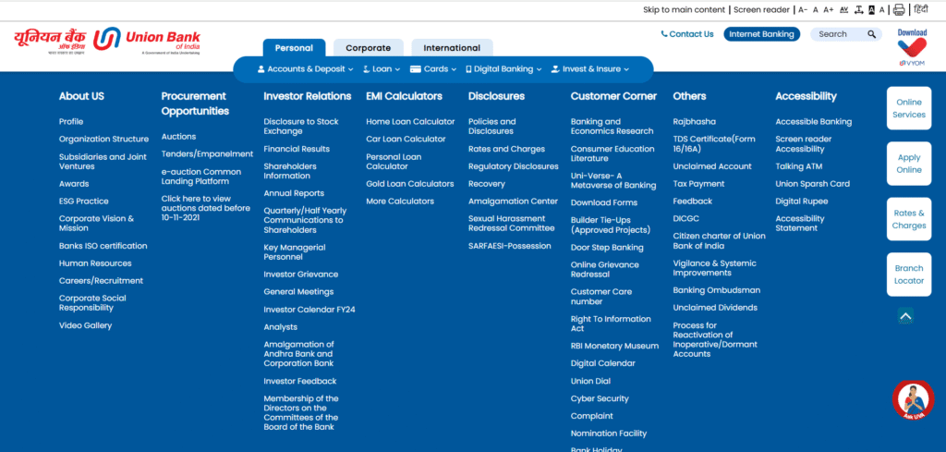946x452 pixels.
Task: Click Skip to main content link
Action: click(x=685, y=9)
